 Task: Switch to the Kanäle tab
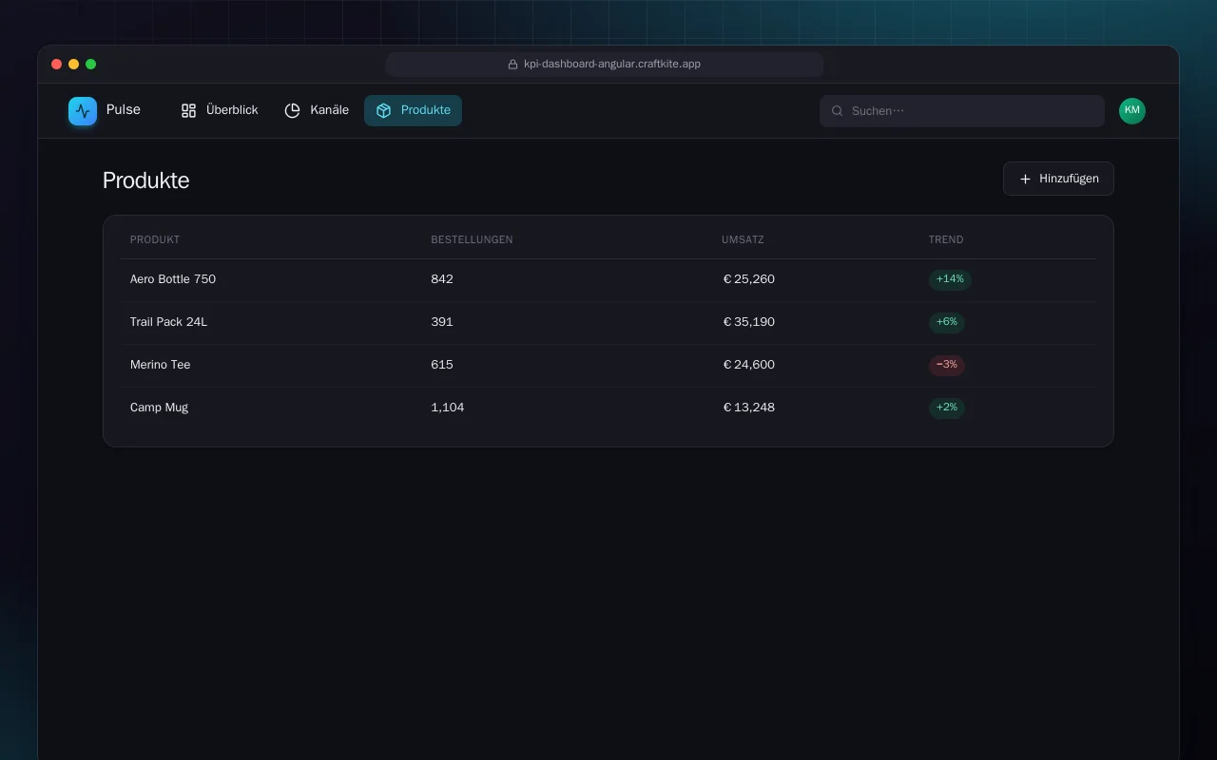click(317, 110)
